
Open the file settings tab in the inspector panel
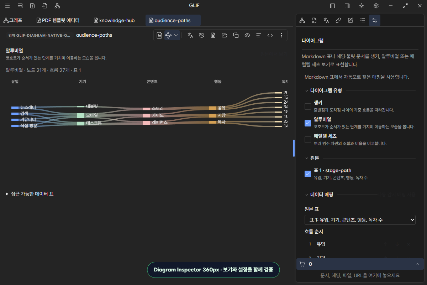pos(314,20)
